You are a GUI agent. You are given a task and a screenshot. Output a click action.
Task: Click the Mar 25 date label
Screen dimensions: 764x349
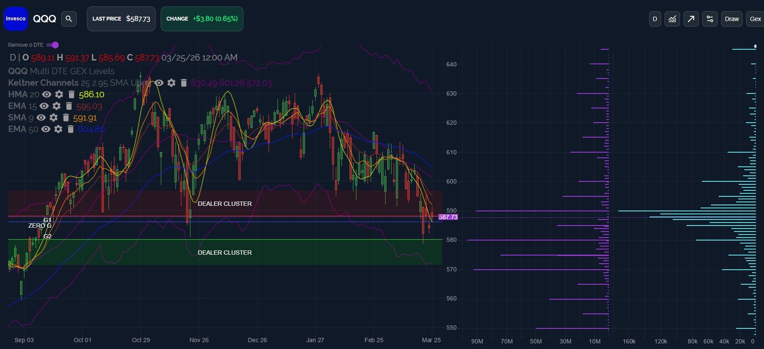(431, 340)
